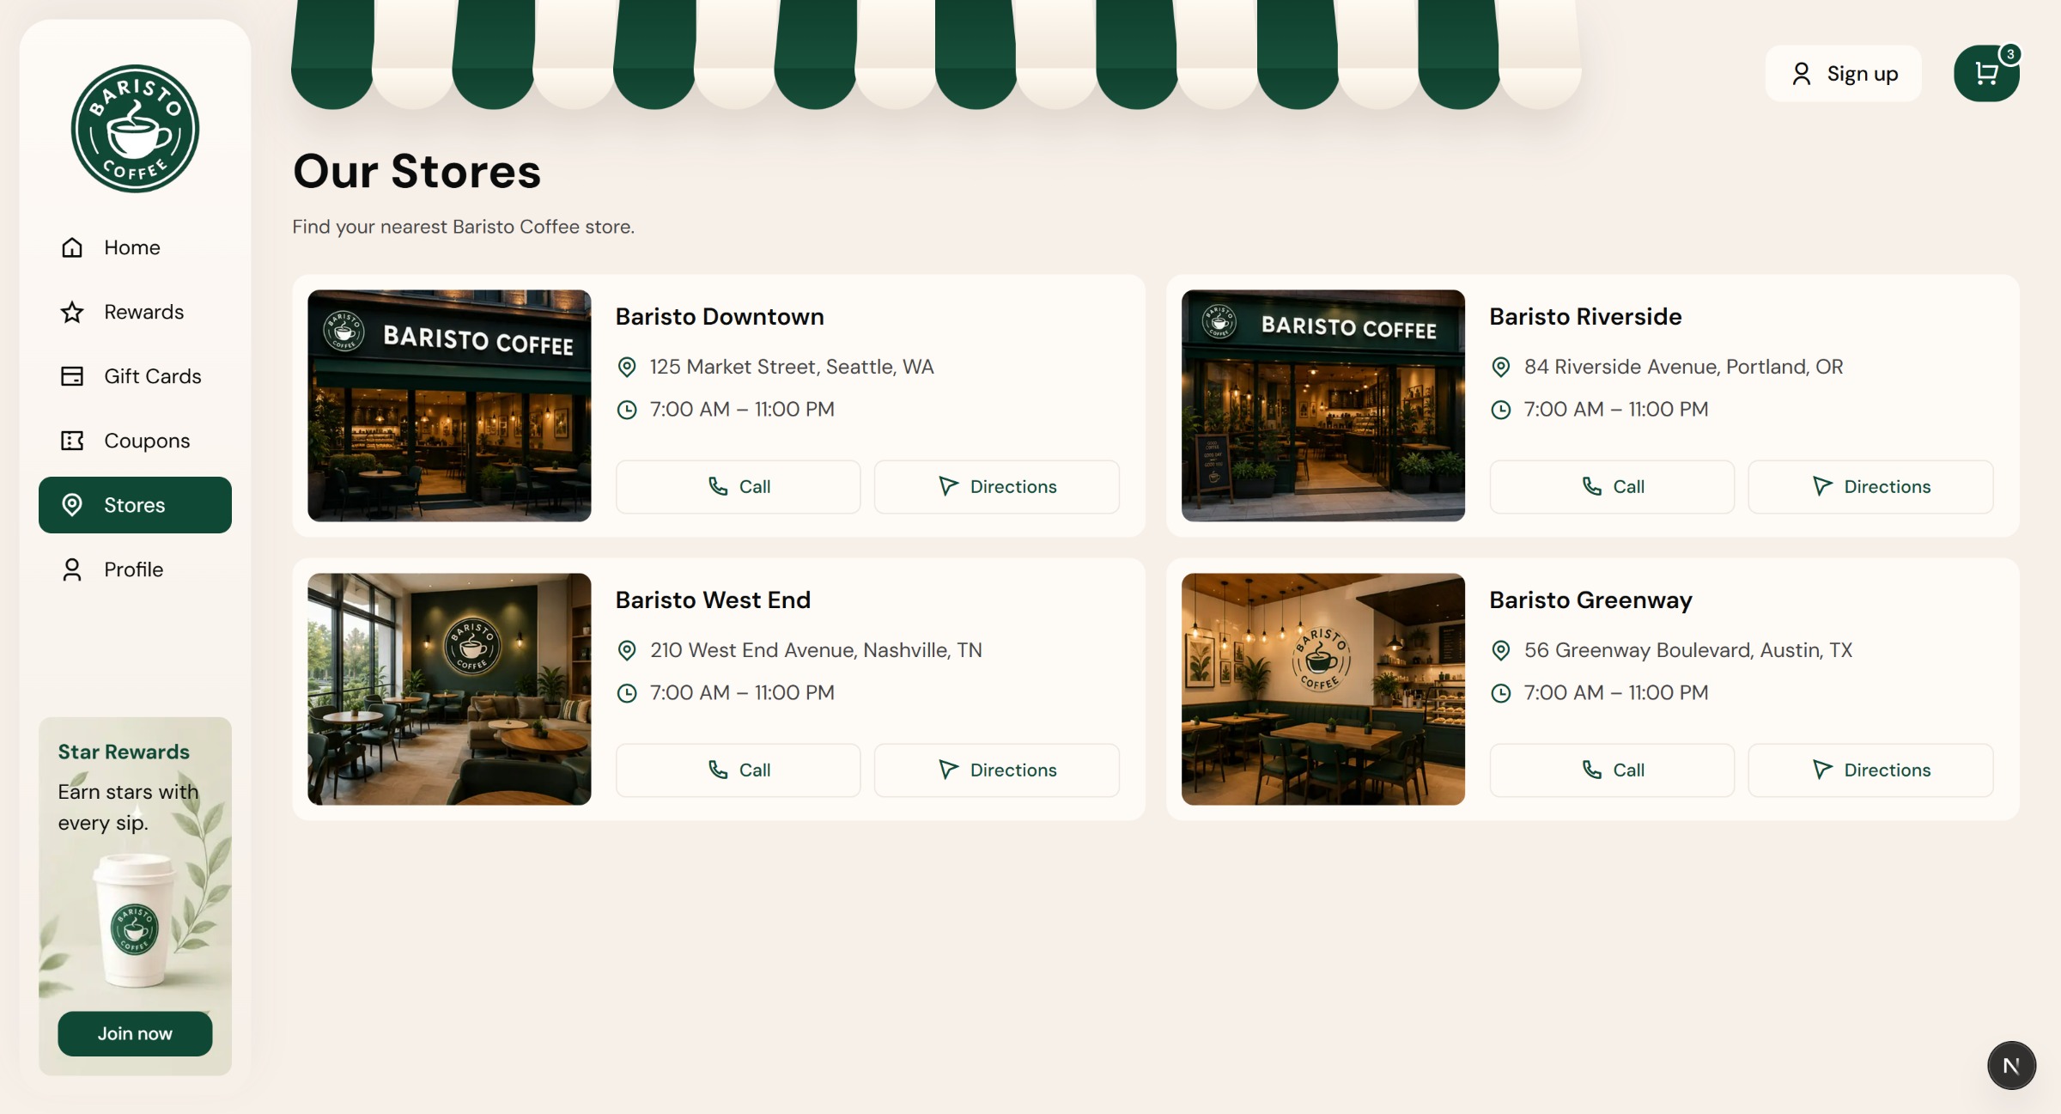
Task: Open Rewards page from sidebar
Action: pyautogui.click(x=135, y=312)
